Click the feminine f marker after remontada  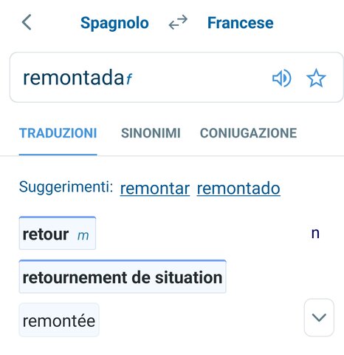[x=129, y=79]
